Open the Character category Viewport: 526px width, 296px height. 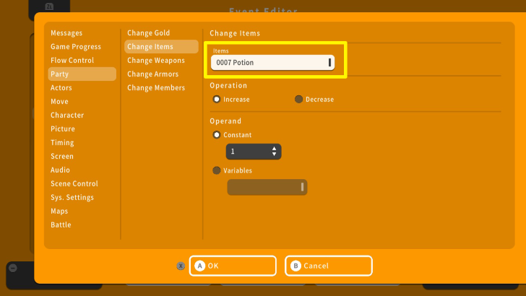pos(67,115)
